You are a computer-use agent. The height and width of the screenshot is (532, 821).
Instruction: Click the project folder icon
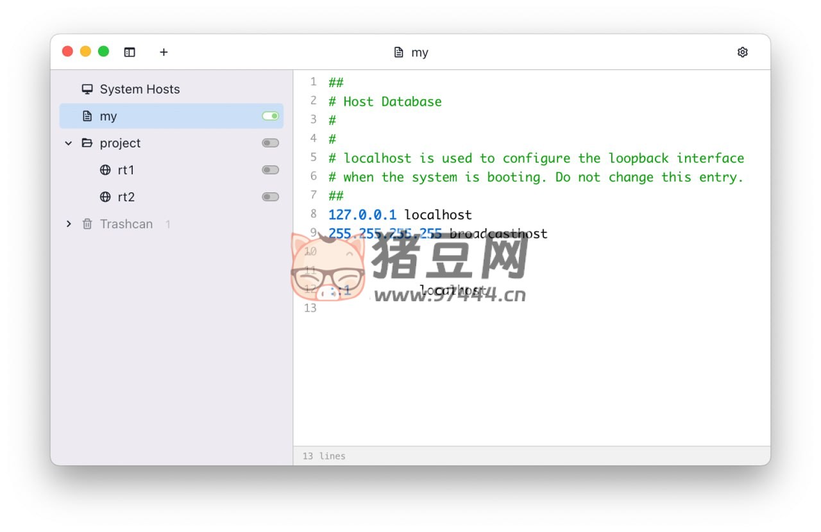point(87,143)
